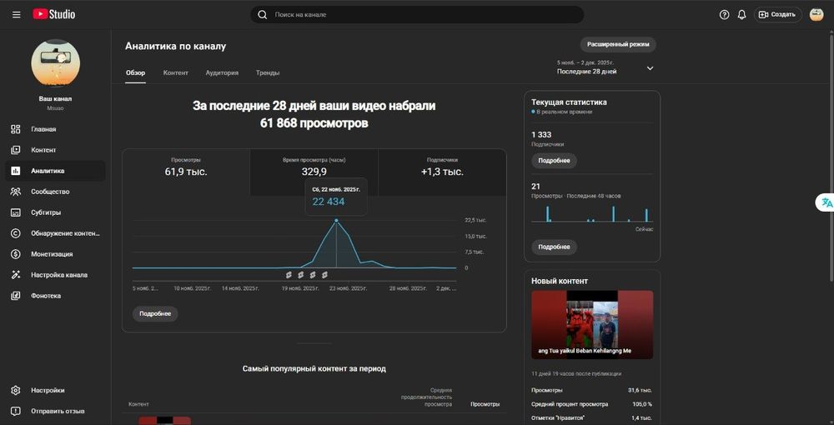Select the Просмотры metric card
834x425 pixels.
(186, 172)
